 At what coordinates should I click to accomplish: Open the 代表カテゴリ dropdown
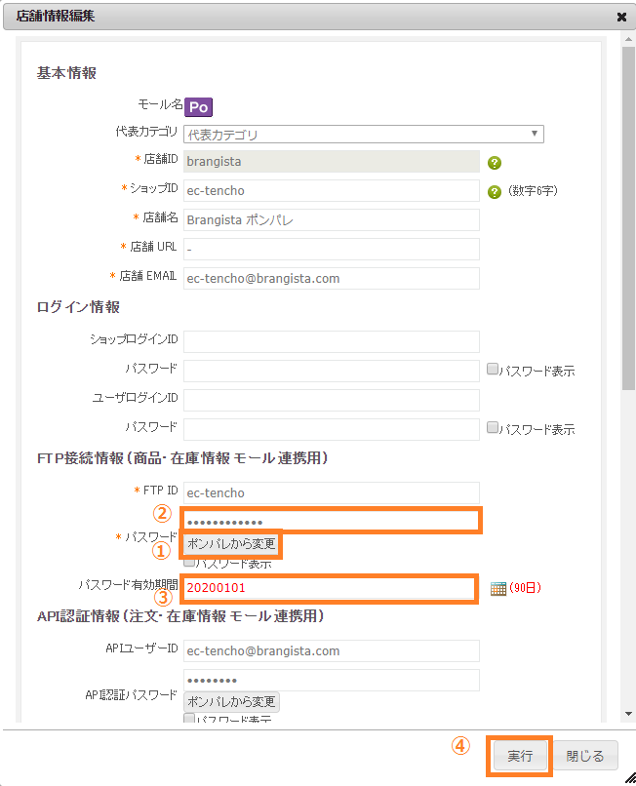[x=364, y=134]
